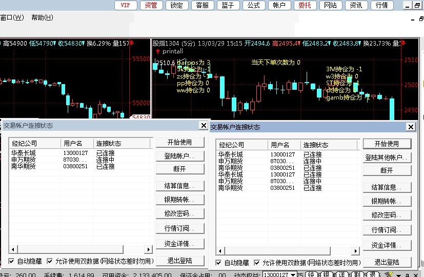This screenshot has width=424, height=277.
Task: Open the 篮子 basket button
Action: [228, 5]
